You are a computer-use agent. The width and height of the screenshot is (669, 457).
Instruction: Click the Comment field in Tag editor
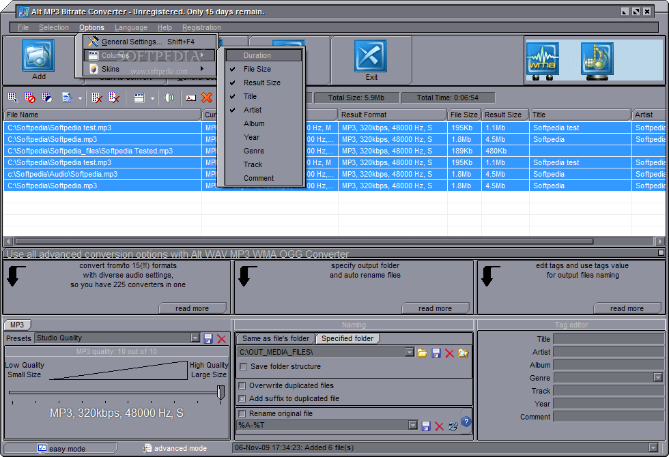[x=609, y=417]
